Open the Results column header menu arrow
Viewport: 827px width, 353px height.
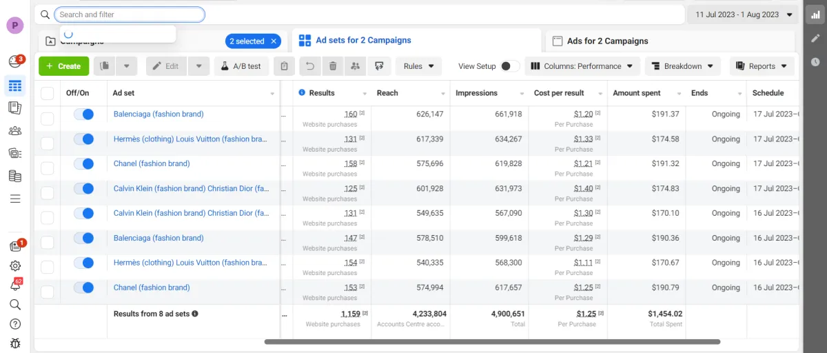tap(365, 94)
